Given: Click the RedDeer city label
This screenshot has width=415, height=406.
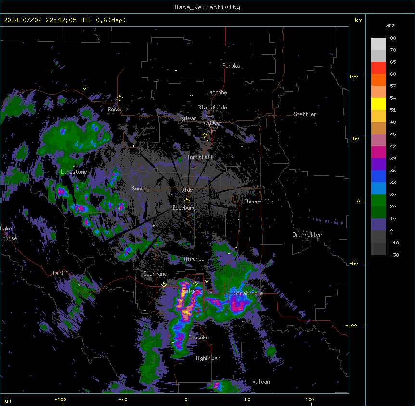Looking at the screenshot, I should tap(212, 123).
